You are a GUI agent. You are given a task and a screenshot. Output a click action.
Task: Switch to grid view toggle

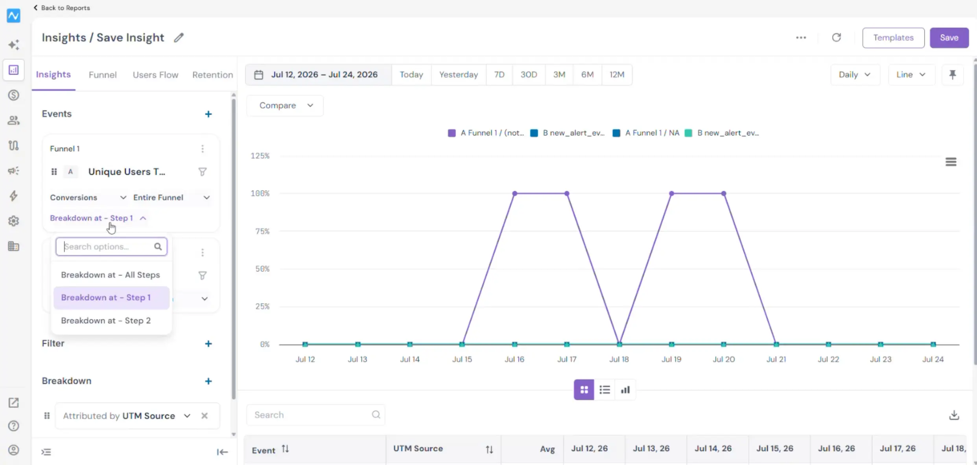coord(584,390)
